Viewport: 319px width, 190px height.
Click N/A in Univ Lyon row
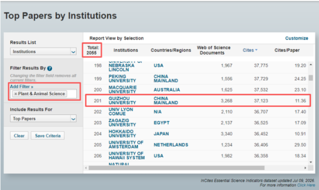[157, 112]
